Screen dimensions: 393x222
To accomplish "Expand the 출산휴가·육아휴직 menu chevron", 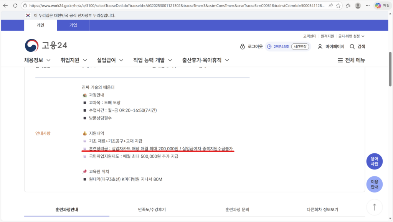I will click(226, 60).
